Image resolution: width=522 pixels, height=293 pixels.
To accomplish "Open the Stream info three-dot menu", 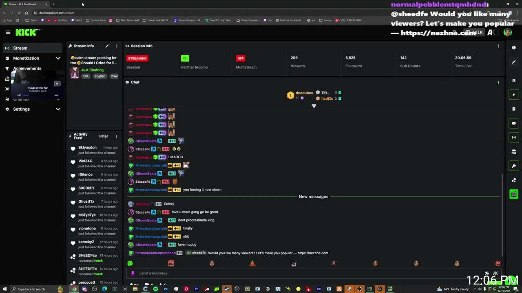I will [116, 46].
